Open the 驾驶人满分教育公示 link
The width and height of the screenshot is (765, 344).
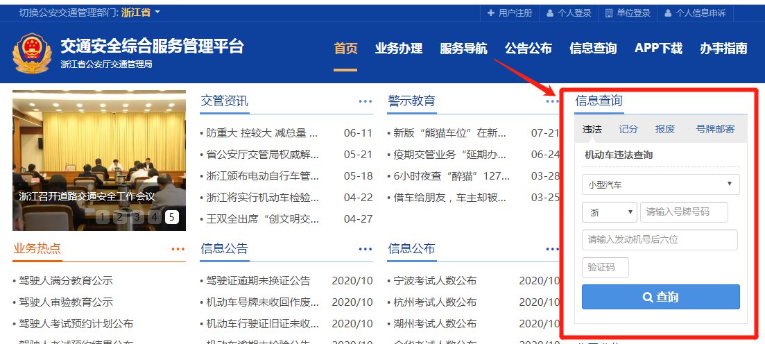pos(65,281)
